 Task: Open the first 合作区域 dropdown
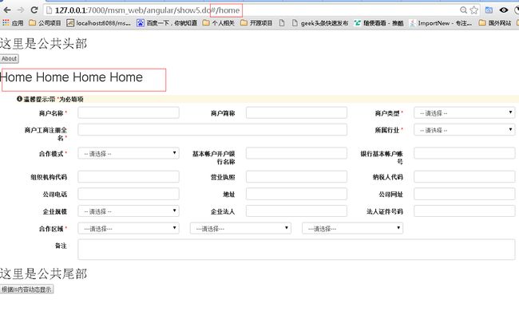click(x=129, y=228)
